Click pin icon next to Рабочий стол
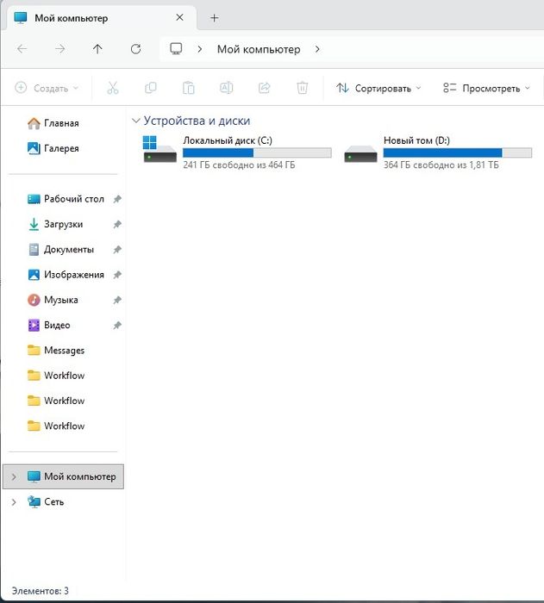This screenshot has width=544, height=603. (x=117, y=199)
